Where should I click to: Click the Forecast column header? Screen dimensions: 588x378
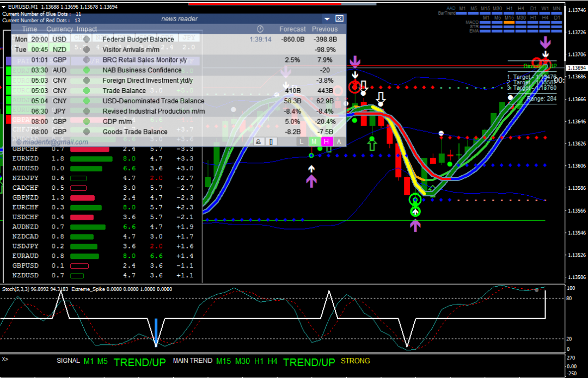(x=292, y=29)
